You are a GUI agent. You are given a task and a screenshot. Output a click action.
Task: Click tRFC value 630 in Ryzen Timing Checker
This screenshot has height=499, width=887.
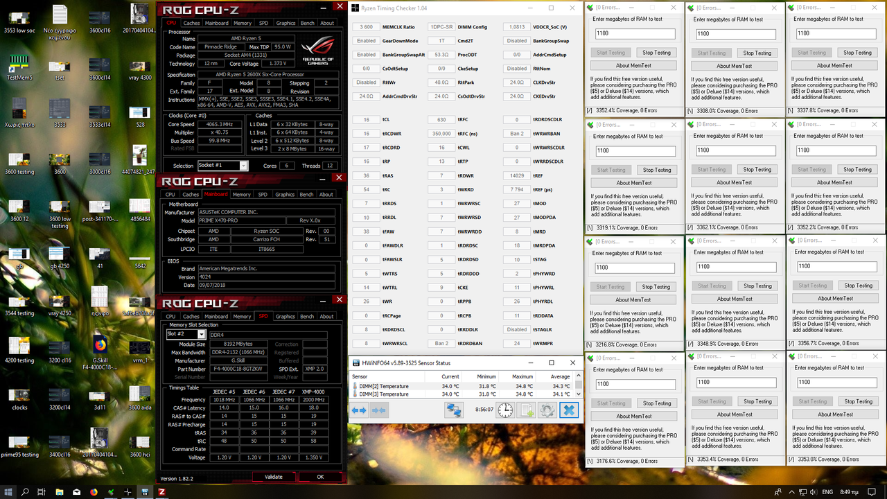click(441, 120)
